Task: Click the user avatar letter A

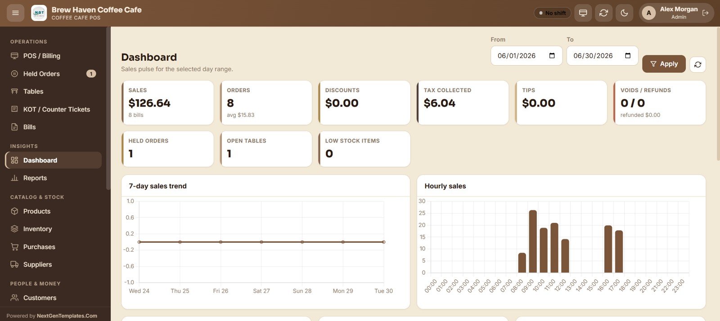Action: (648, 13)
